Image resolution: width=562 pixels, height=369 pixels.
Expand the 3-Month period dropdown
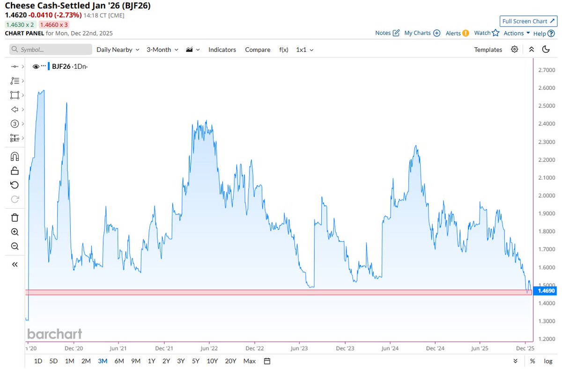[162, 50]
